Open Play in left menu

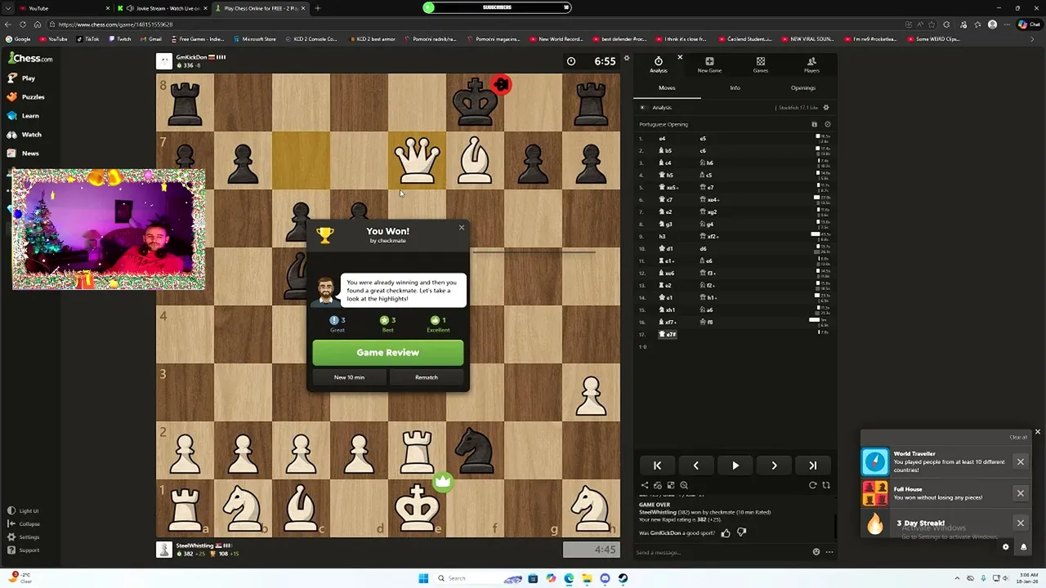pyautogui.click(x=22, y=78)
